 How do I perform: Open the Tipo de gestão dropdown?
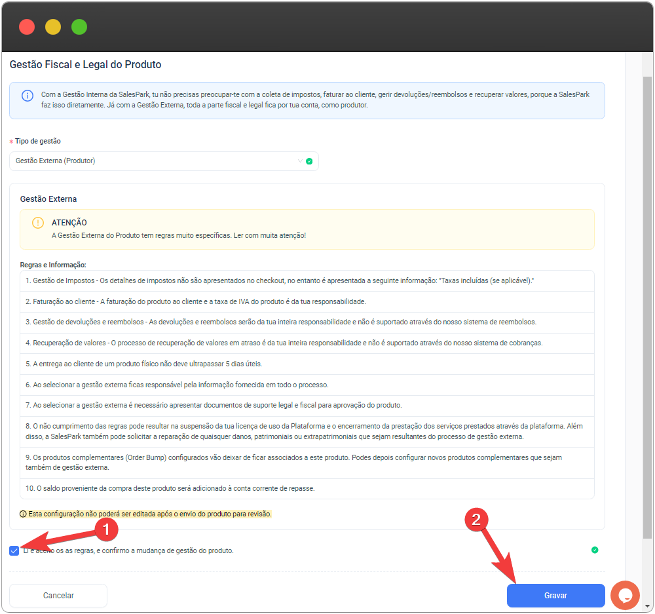click(157, 161)
